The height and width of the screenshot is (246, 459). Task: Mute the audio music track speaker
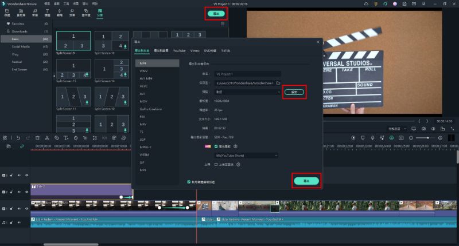point(19,223)
